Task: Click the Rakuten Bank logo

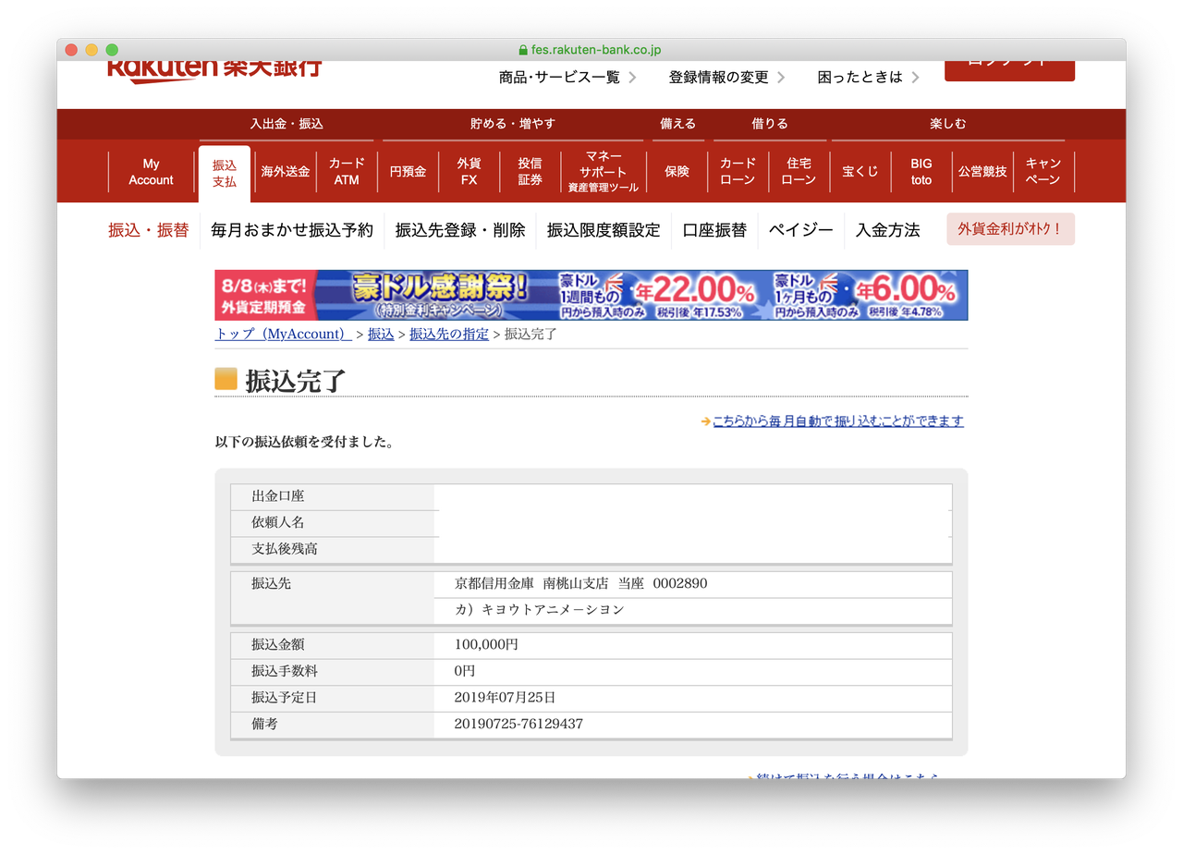Action: [x=214, y=71]
